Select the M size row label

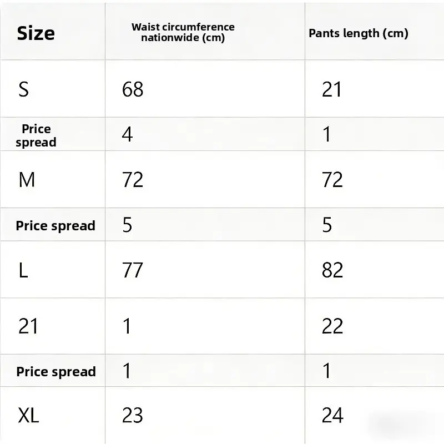pyautogui.click(x=27, y=180)
